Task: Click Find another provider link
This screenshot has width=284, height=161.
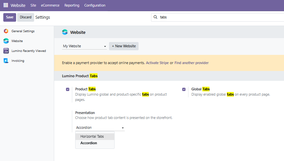Action: click(191, 63)
